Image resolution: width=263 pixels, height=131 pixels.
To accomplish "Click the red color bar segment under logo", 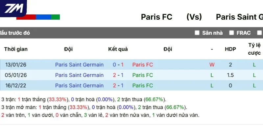I will pyautogui.click(x=26, y=17).
